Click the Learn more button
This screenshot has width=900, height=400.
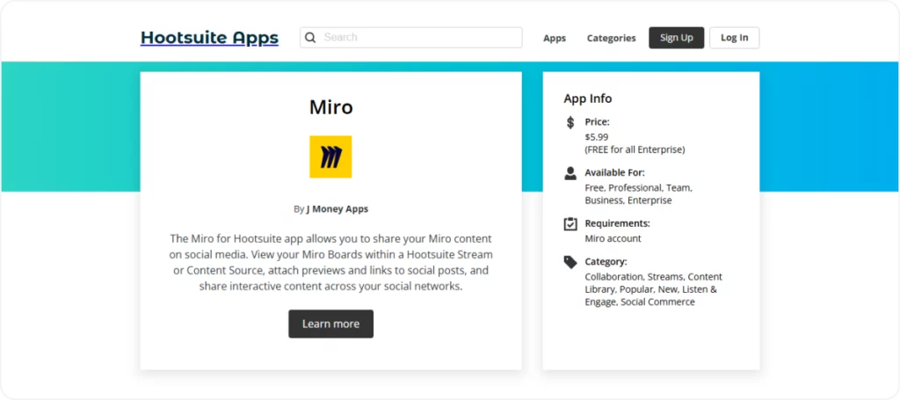coord(331,324)
